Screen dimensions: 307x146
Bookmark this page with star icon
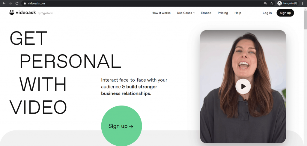point(272,3)
